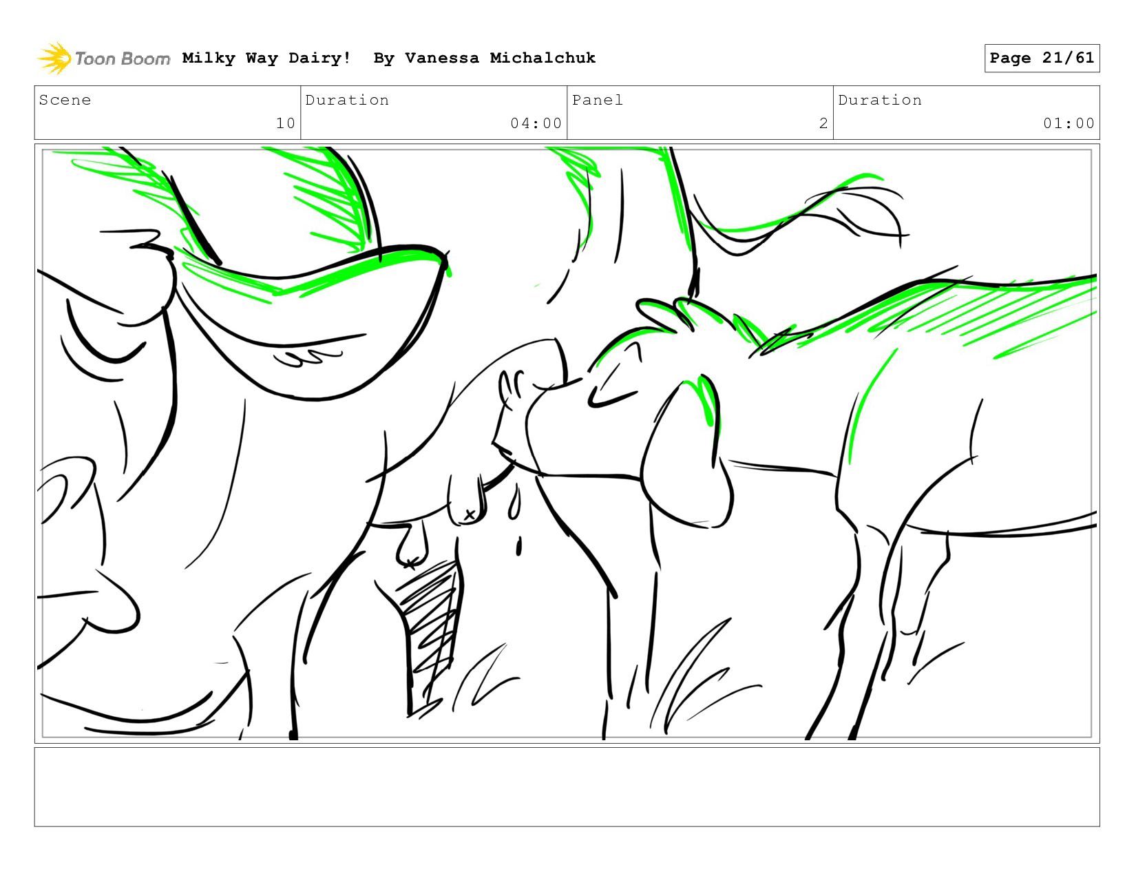The width and height of the screenshot is (1136, 878).
Task: Click the panel duration value '01:00'
Action: point(1069,123)
